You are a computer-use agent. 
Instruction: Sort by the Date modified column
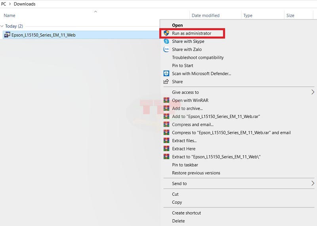coord(205,15)
